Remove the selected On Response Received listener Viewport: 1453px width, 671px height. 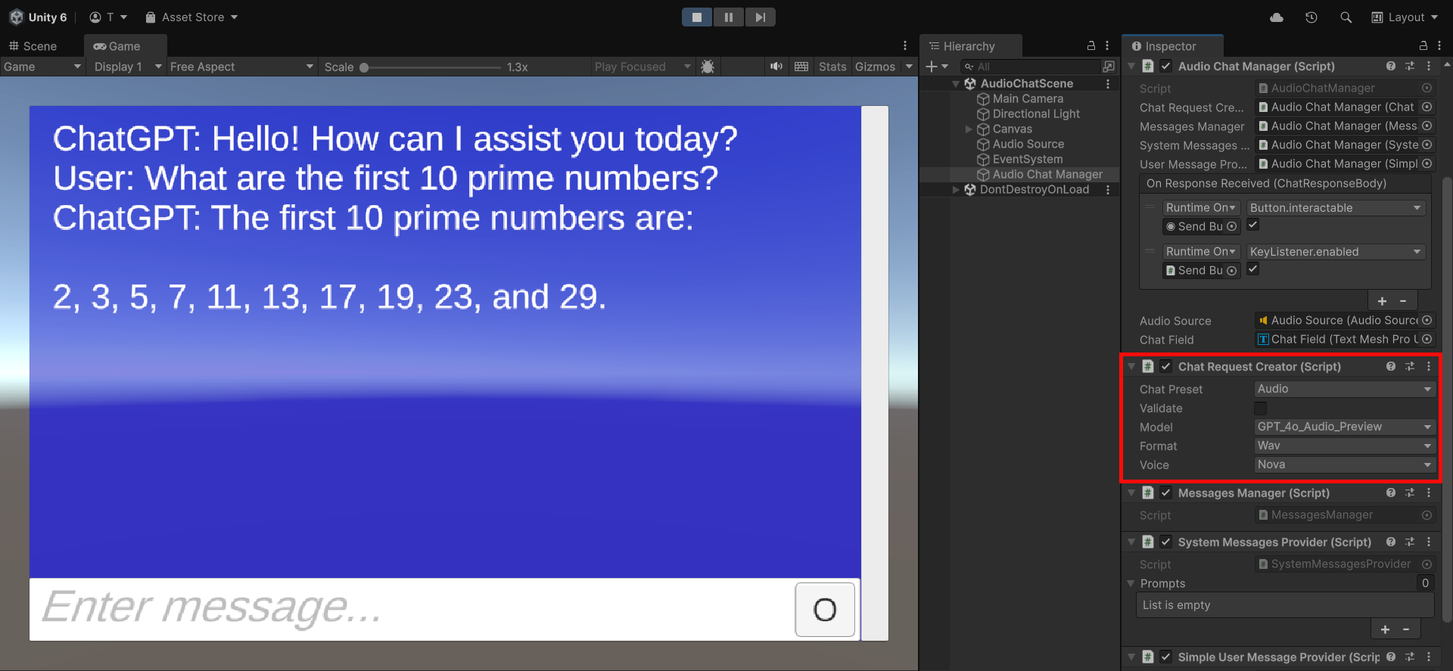pos(1403,301)
